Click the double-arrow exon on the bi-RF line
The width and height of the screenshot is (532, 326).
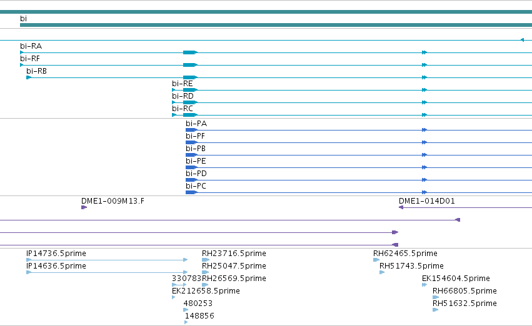424,65
